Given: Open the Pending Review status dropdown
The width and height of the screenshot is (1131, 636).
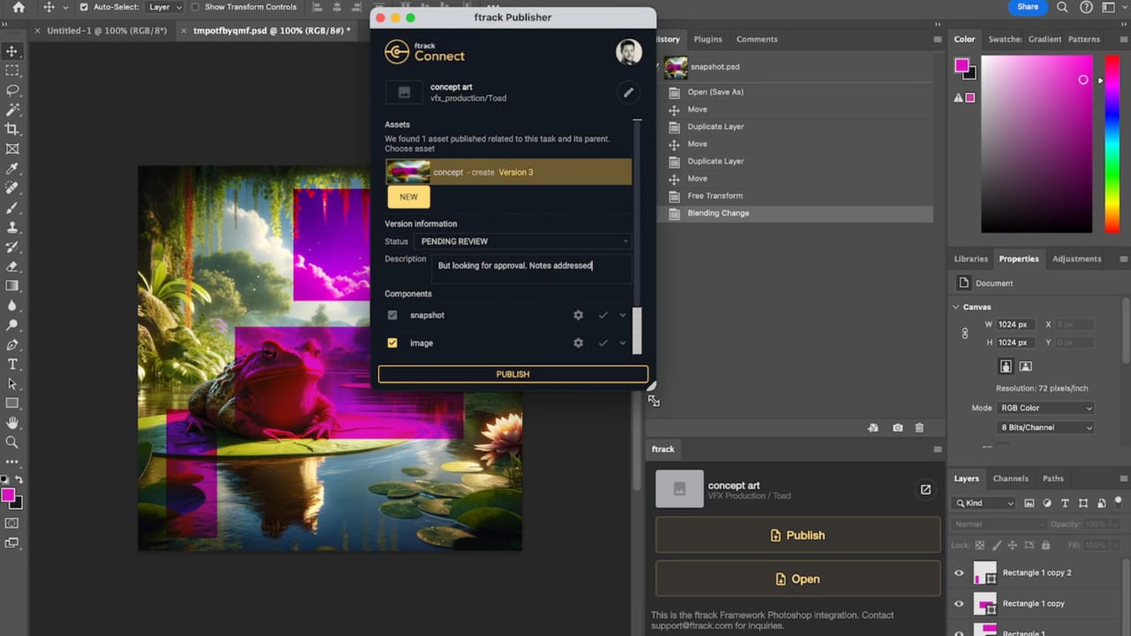Looking at the screenshot, I should [523, 241].
